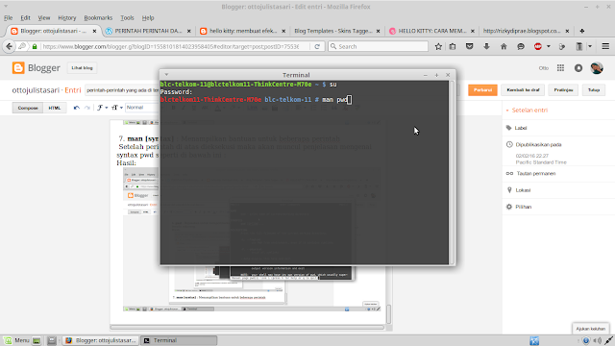Click the Pratinjau button
This screenshot has width=615, height=346.
pyautogui.click(x=563, y=89)
